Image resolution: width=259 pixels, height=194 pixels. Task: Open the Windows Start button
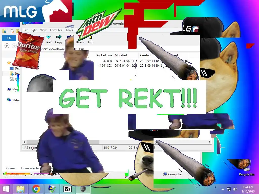(x=6, y=189)
